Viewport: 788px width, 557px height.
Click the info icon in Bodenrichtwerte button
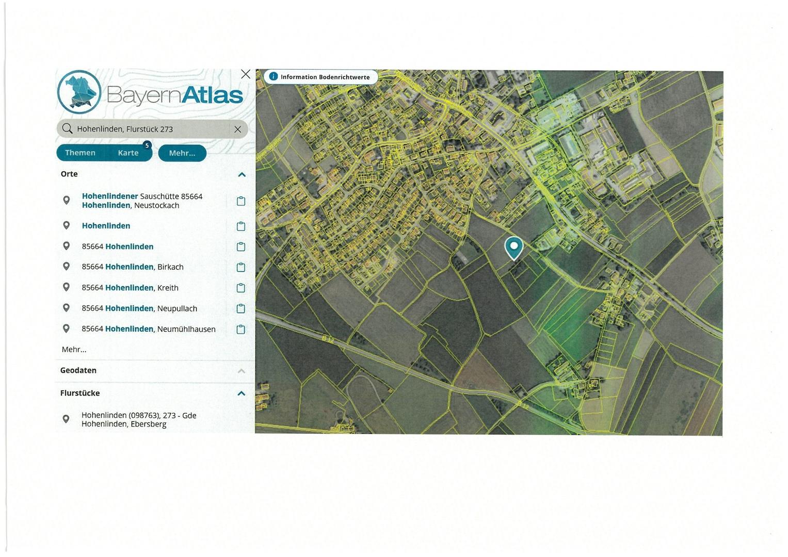point(274,76)
